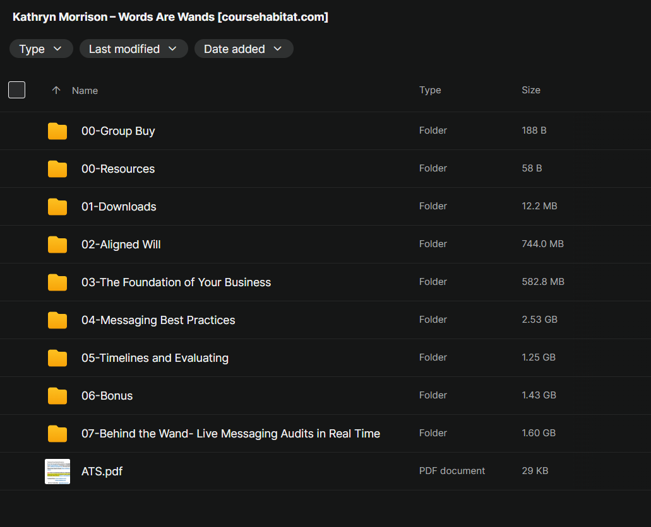Click the 06-Bonus folder icon

click(x=57, y=396)
